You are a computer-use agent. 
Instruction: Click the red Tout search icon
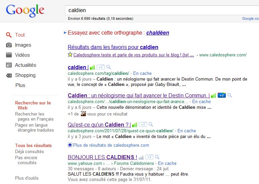pyautogui.click(x=9, y=35)
